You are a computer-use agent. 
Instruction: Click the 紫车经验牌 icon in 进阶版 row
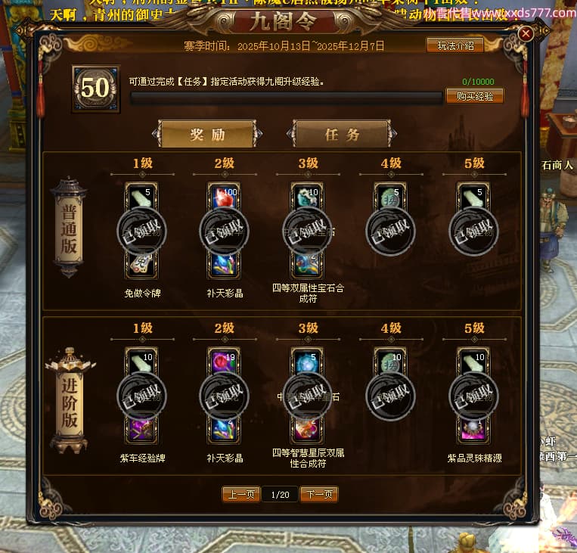pos(142,430)
